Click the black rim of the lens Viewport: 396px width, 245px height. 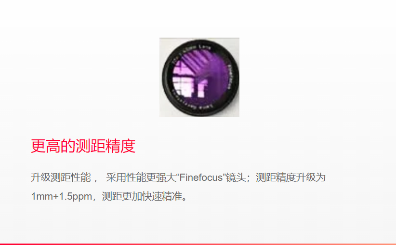click(200, 77)
